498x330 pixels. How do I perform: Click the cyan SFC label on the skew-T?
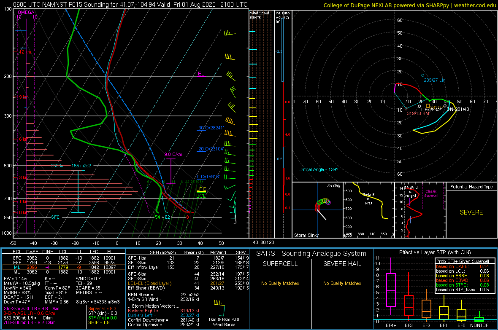point(55,217)
